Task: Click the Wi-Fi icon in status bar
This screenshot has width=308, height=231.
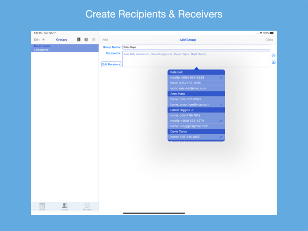Action: coord(261,33)
